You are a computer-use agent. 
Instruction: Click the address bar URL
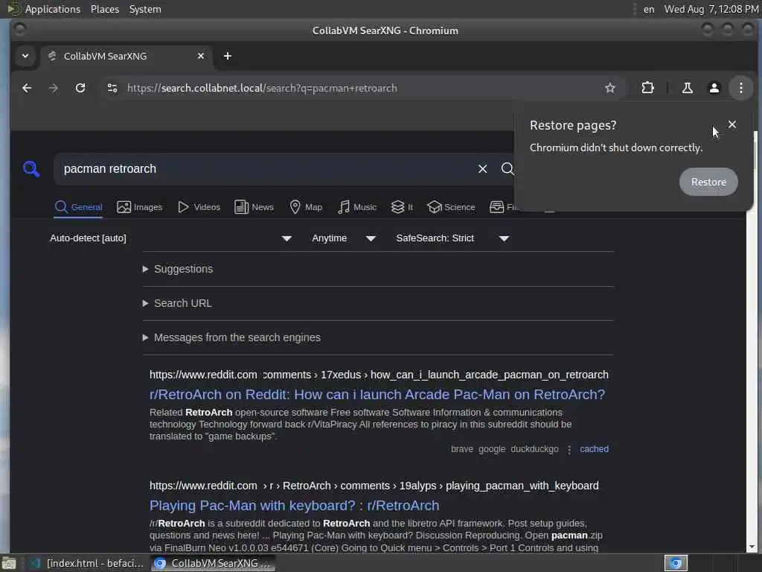click(x=262, y=88)
